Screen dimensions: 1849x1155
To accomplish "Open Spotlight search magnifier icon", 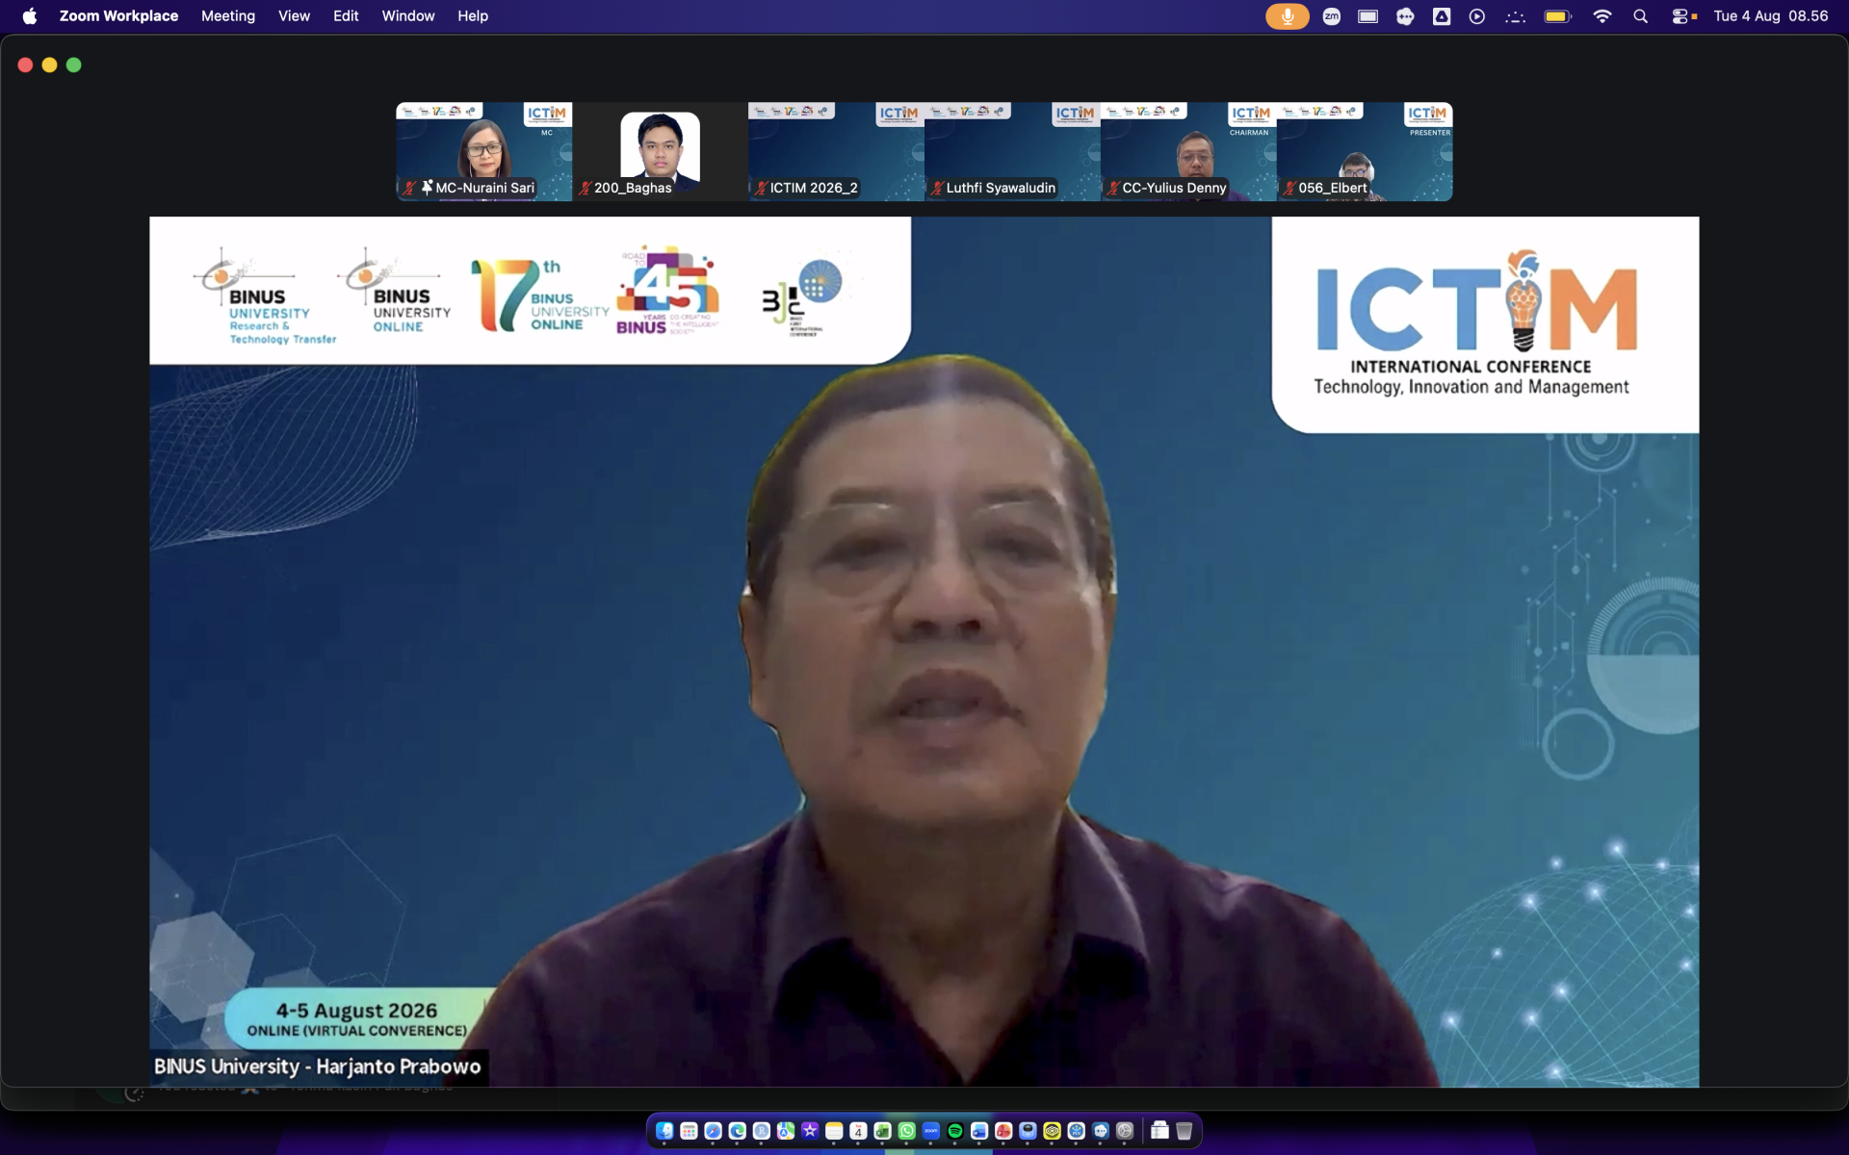I will click(x=1640, y=16).
